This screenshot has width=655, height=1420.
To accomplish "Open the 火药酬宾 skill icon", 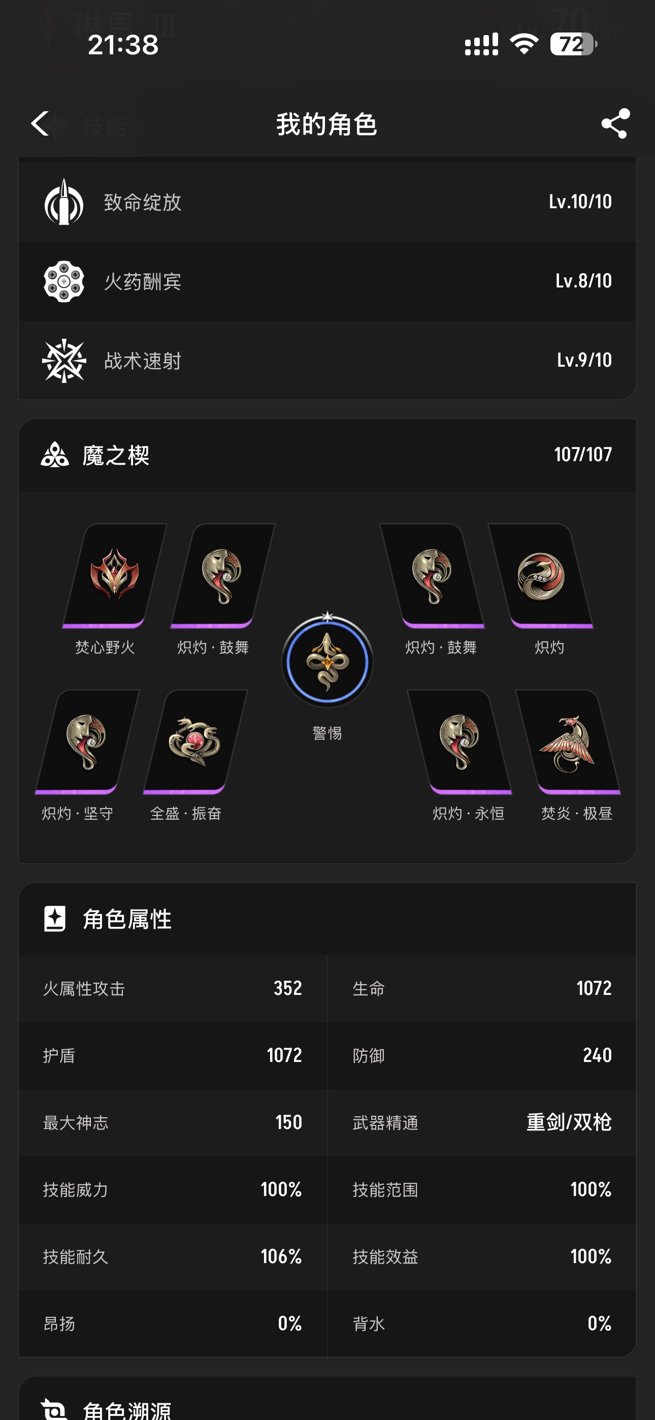I will click(x=64, y=281).
